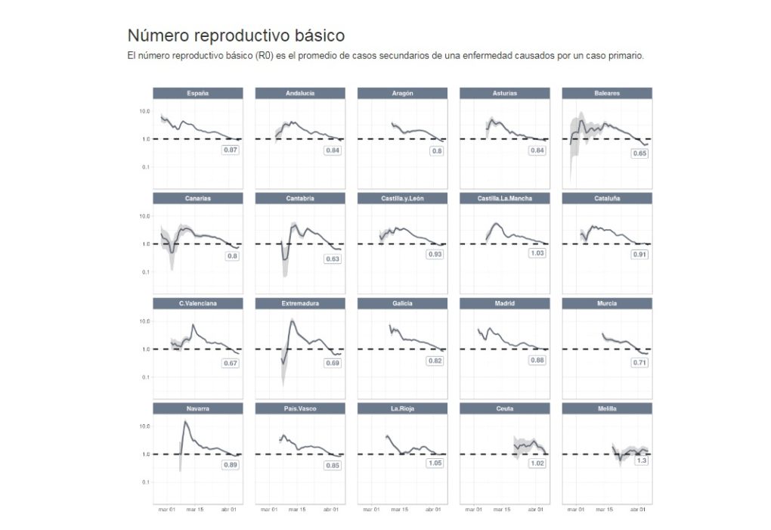Select the Cataluña panel header
Screen dimensions: 771x530
tap(607, 198)
